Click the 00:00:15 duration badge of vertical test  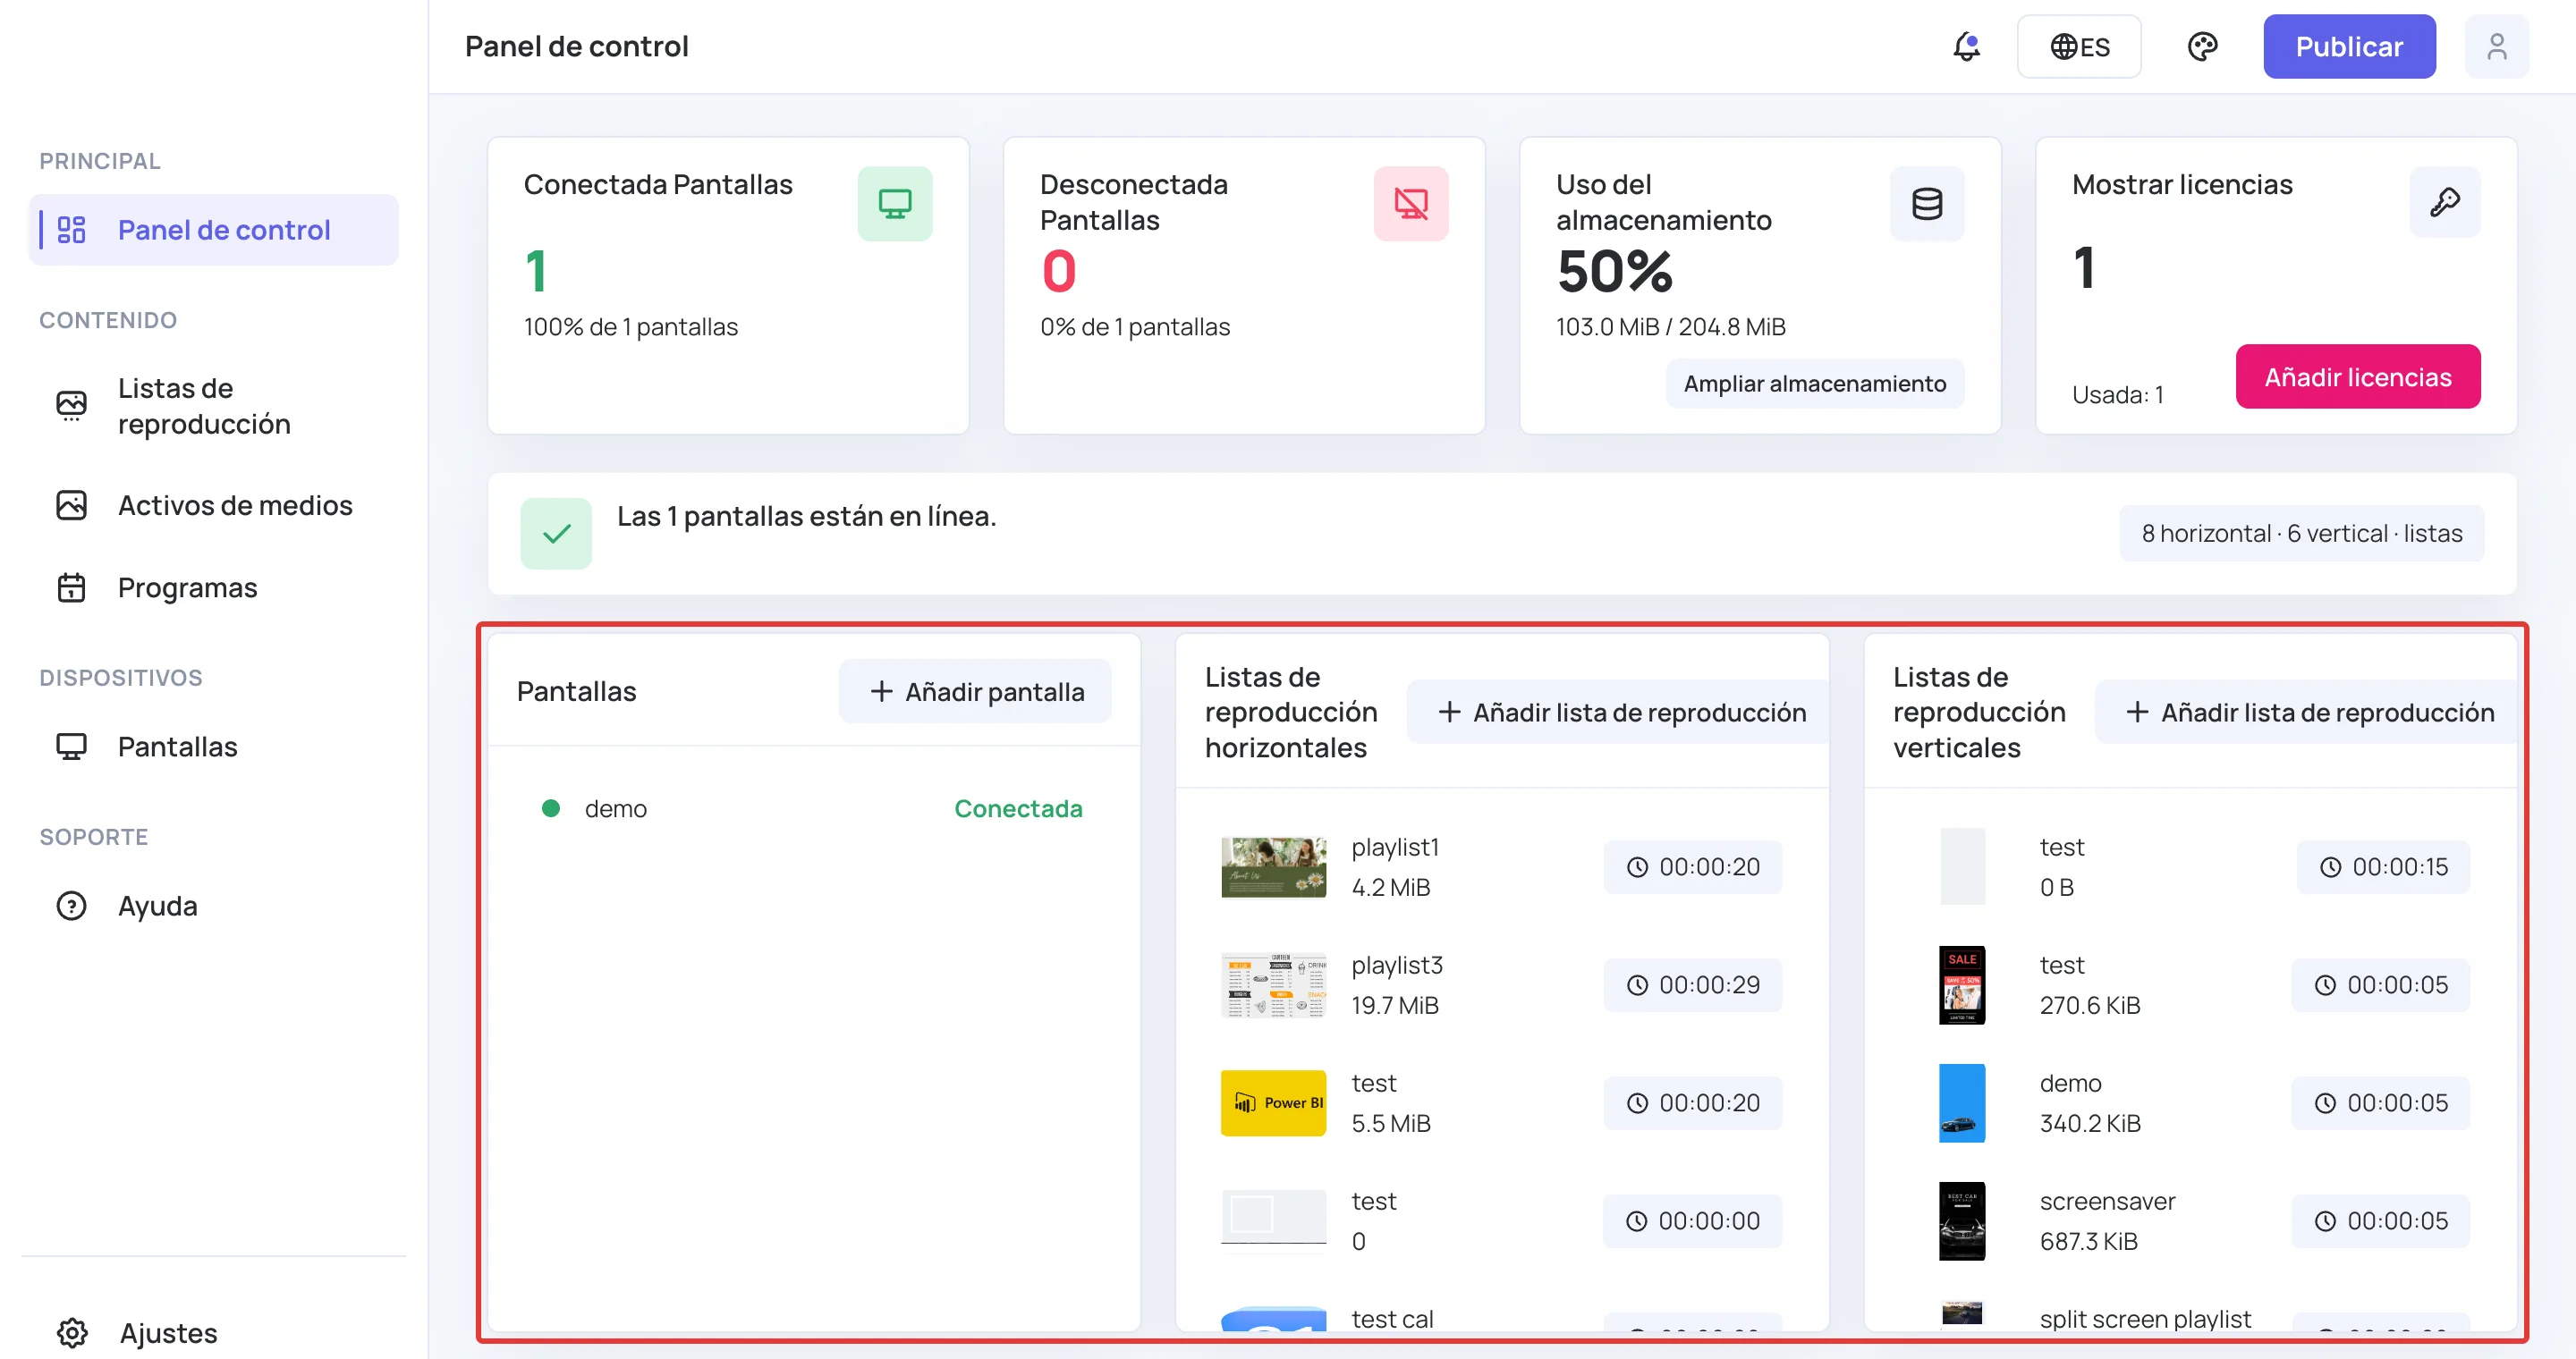tap(2383, 867)
